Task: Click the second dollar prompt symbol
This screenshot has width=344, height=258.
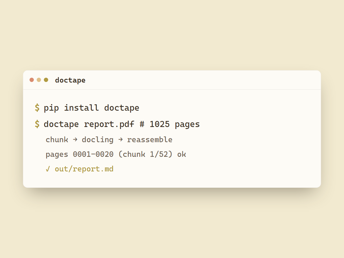Action: pos(37,124)
